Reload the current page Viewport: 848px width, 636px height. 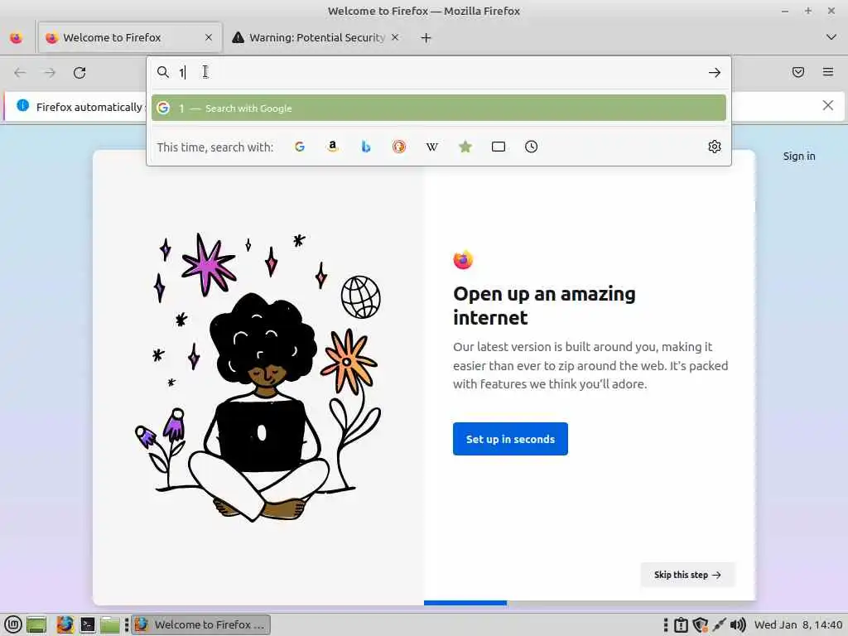click(x=79, y=73)
